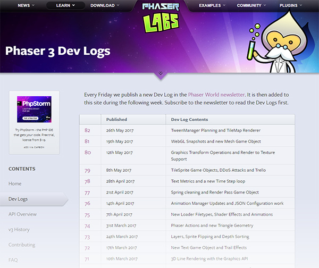The height and width of the screenshot is (268, 319).
Task: Click 'Spring cleaning and Render Pass Game Object'
Action: pyautogui.click(x=215, y=192)
